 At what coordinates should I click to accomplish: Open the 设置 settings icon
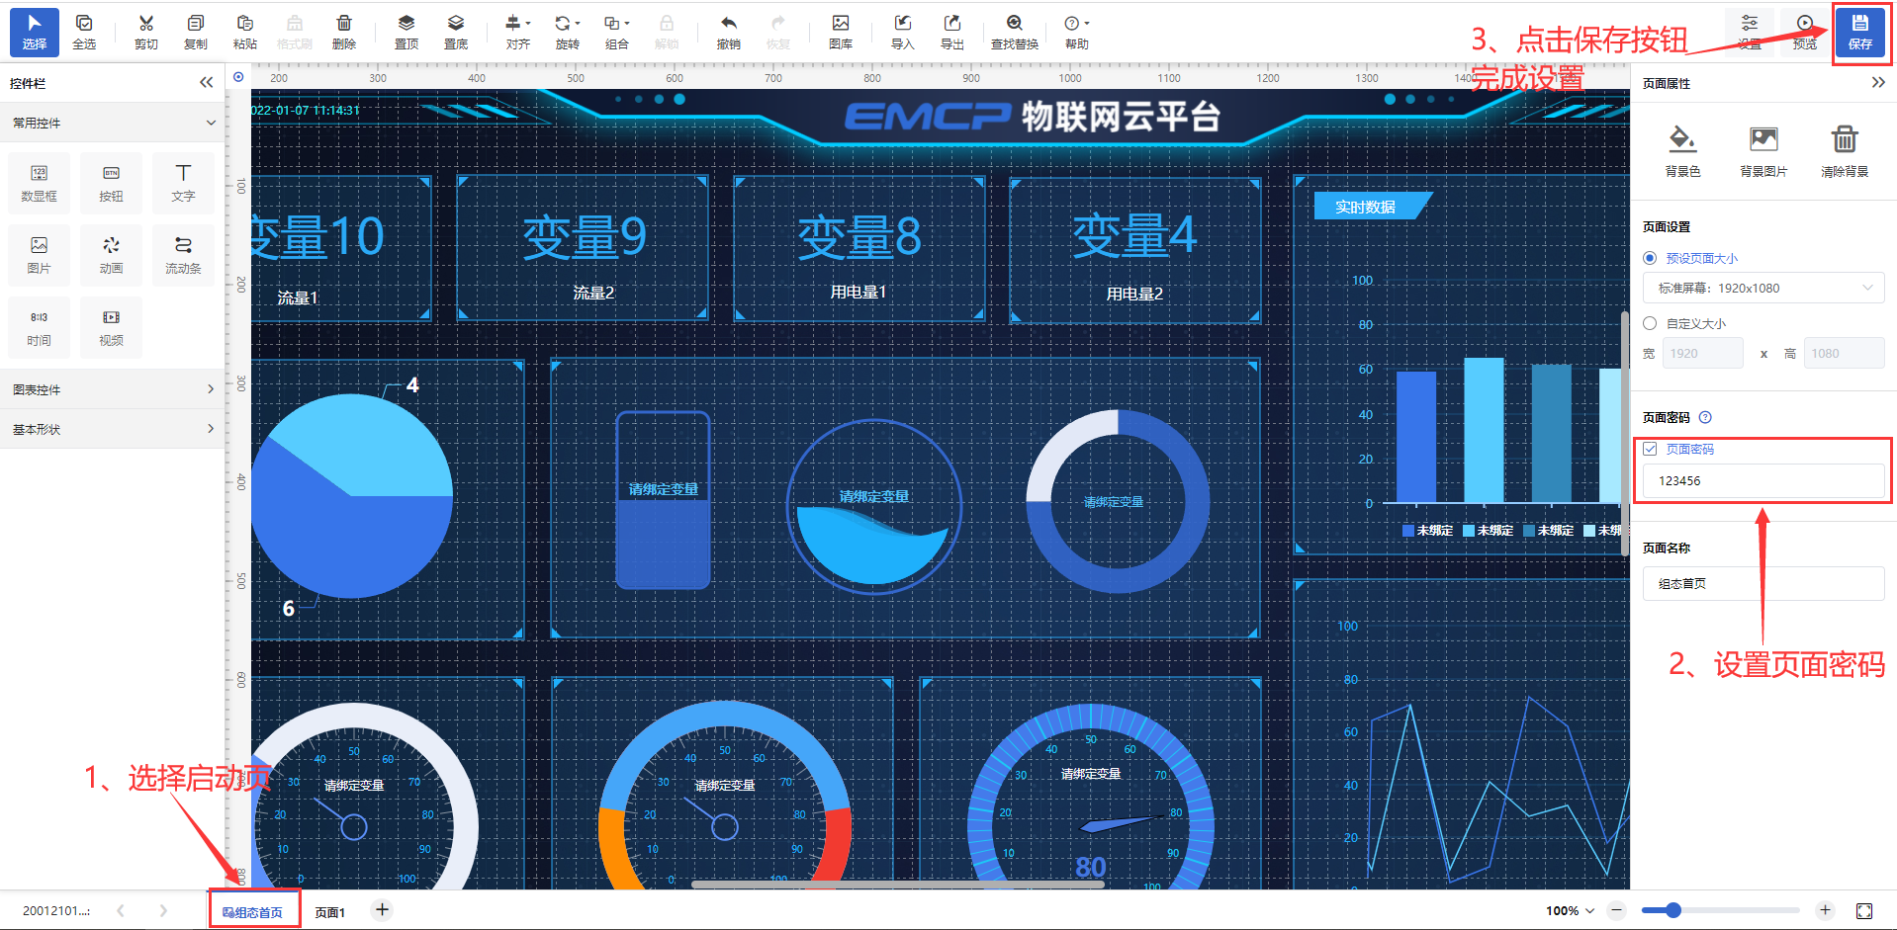(x=1750, y=32)
